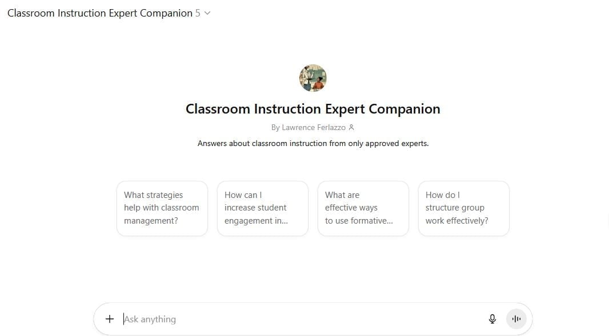Viewport: 609px width, 336px height.
Task: Pick the "What are effective ways to use formative" card
Action: 363,208
